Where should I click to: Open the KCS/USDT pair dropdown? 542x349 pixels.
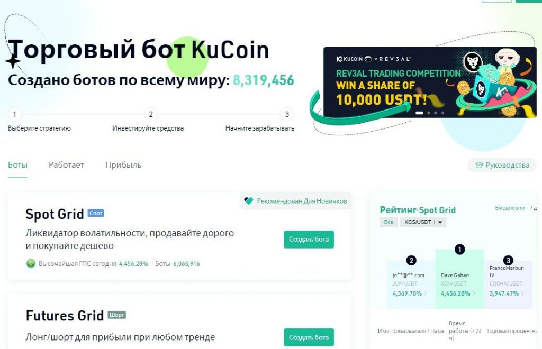point(423,222)
